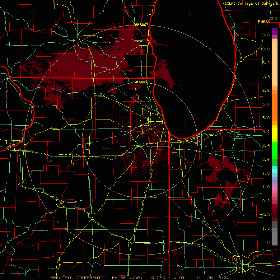Viewport: 280px width, 280px height.
Task: Pick the yellow band of the color scale
Action: pos(275,133)
